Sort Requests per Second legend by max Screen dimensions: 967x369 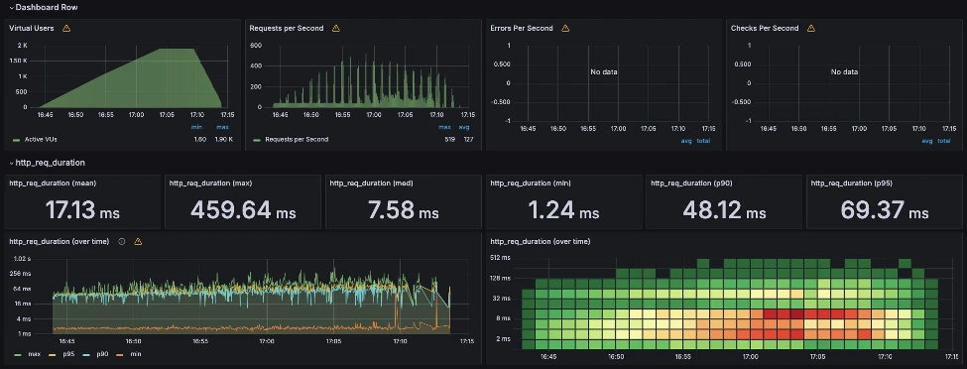click(444, 127)
